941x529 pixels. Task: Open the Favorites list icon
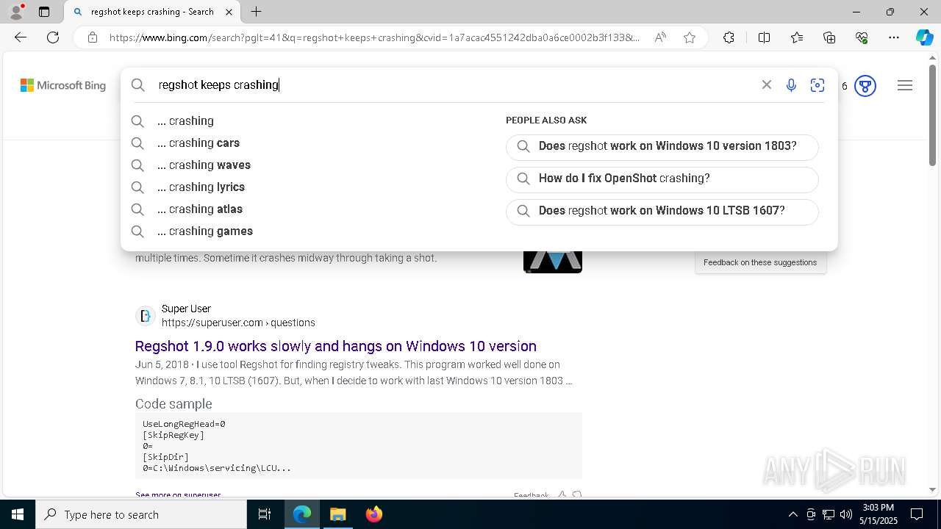[x=797, y=37]
